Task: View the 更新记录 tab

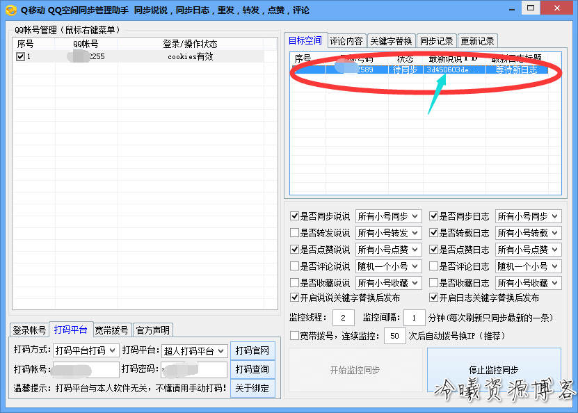Action: pos(477,41)
